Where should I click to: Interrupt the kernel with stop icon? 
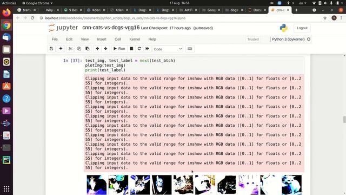point(131,49)
